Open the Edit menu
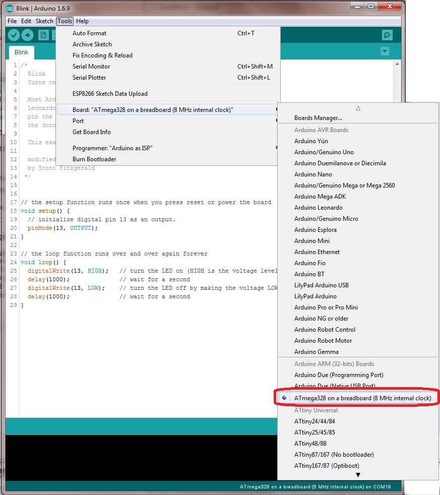The image size is (440, 495). tap(26, 21)
